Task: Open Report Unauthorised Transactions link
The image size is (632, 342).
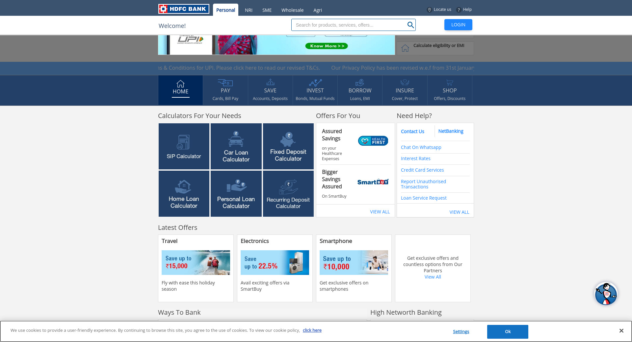Action: (x=423, y=184)
